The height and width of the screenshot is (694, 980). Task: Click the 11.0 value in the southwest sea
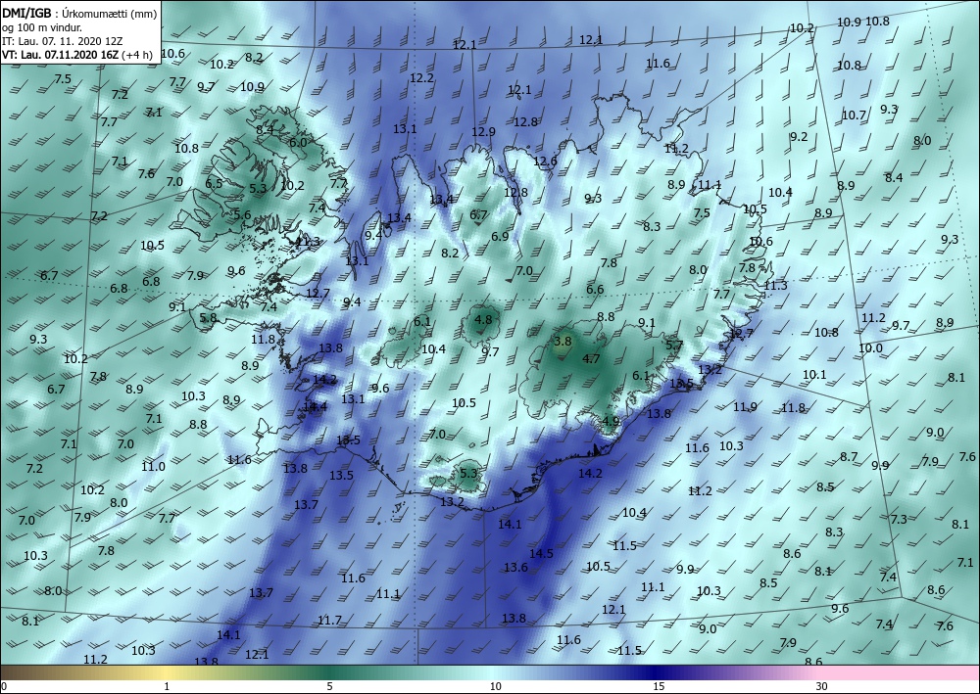[x=153, y=466]
